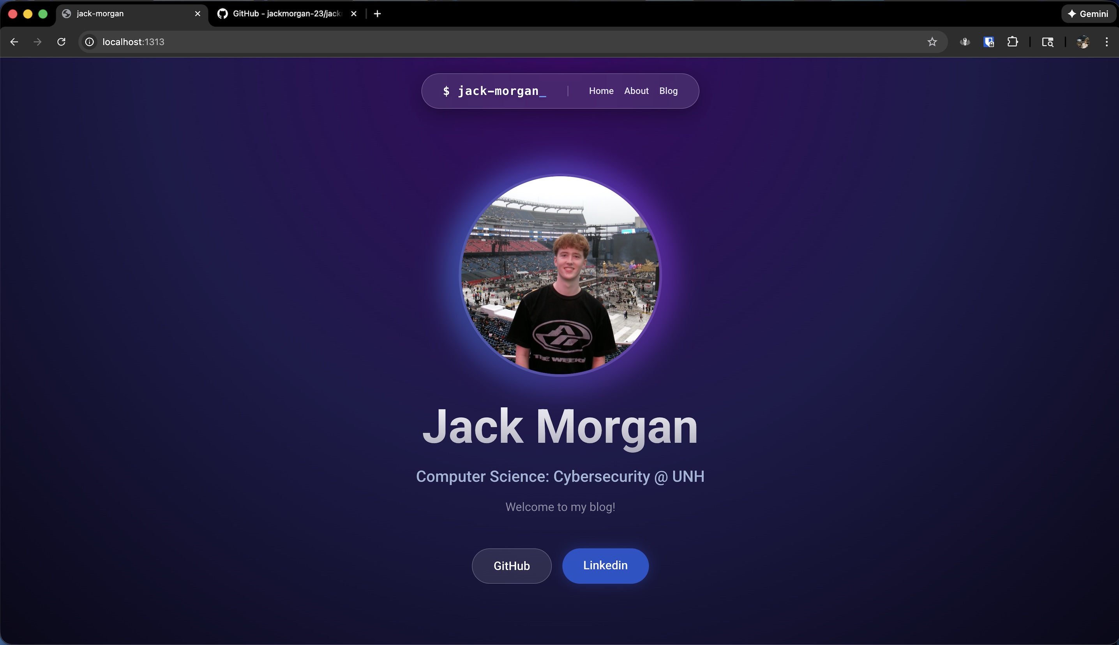Open Chrome's three-dot menu
The image size is (1119, 645).
point(1107,42)
